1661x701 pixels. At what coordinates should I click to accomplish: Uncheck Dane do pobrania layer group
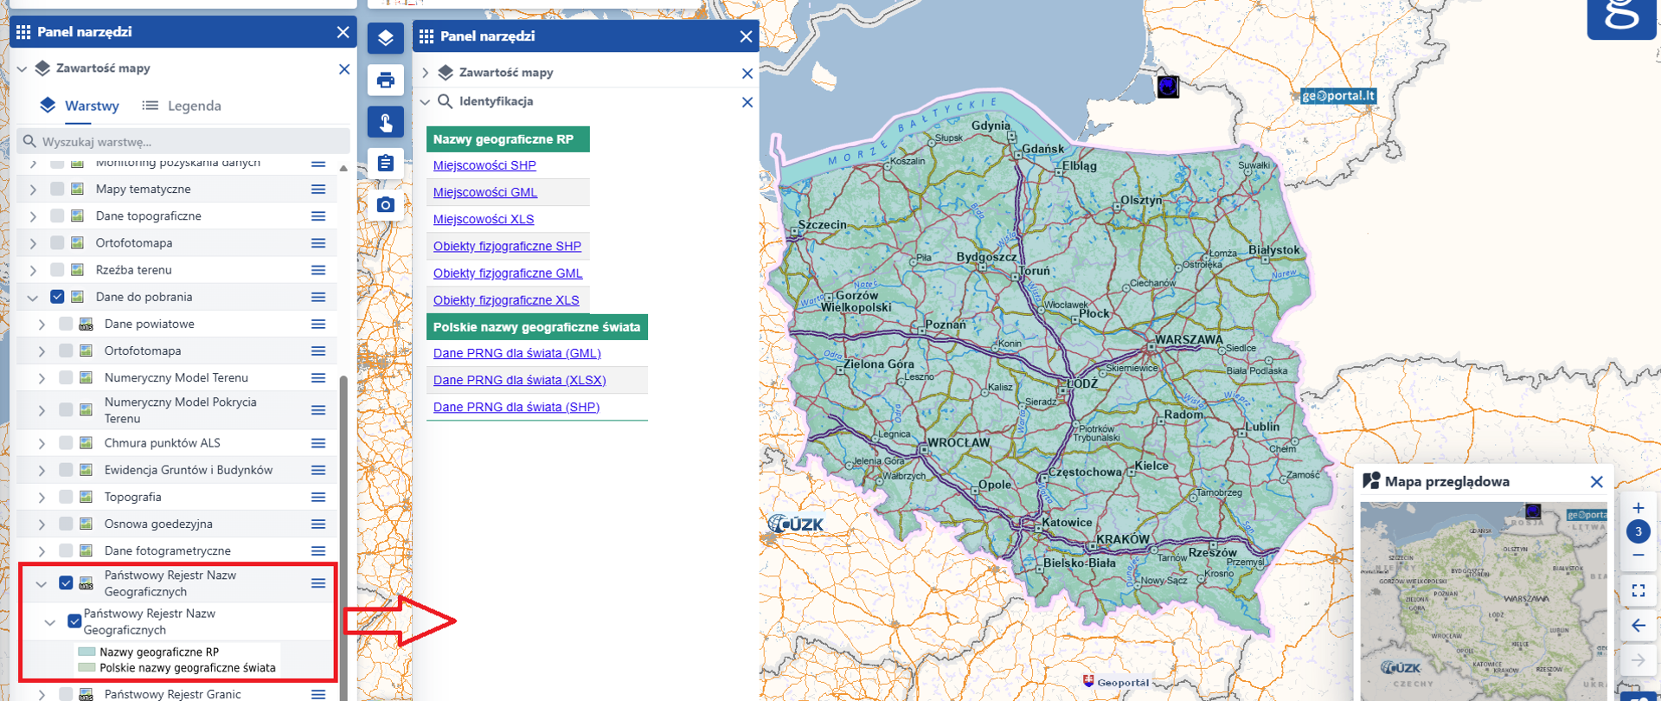coord(57,297)
